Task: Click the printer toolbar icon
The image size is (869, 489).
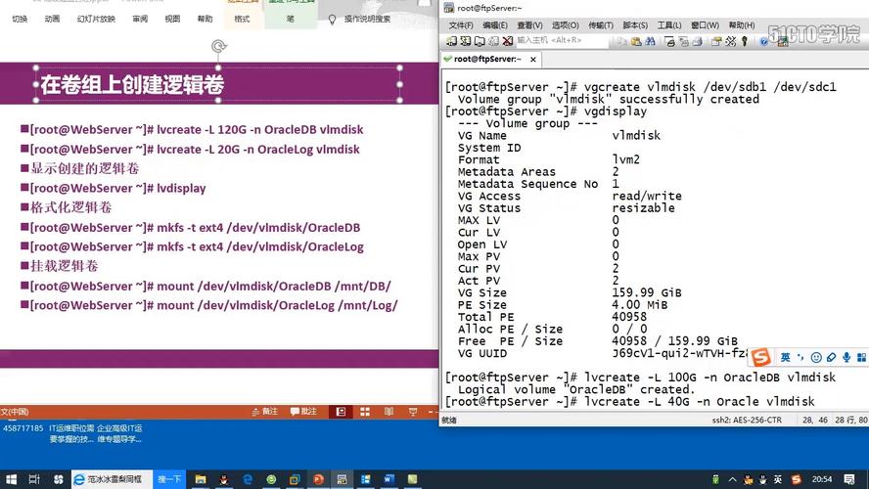Action: (x=697, y=41)
